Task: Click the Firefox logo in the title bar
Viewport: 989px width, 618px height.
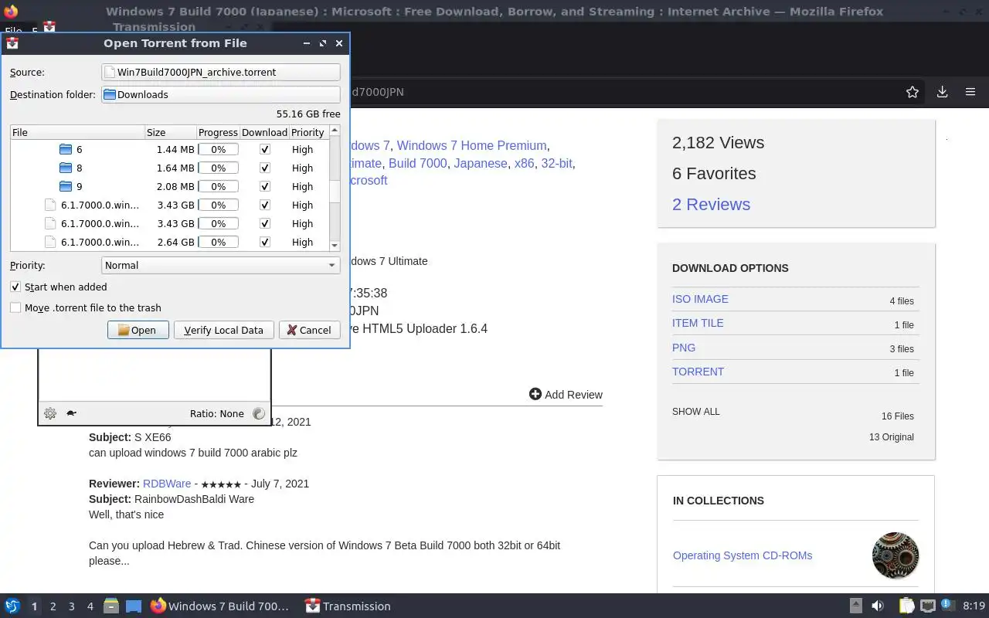Action: tap(10, 12)
